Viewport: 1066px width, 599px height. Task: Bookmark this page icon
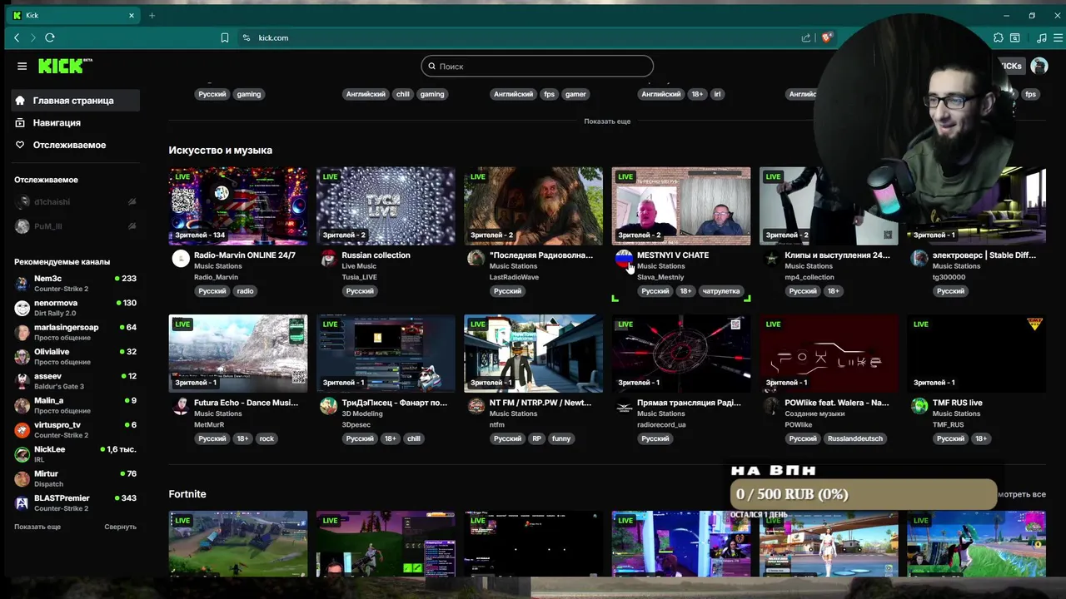225,37
